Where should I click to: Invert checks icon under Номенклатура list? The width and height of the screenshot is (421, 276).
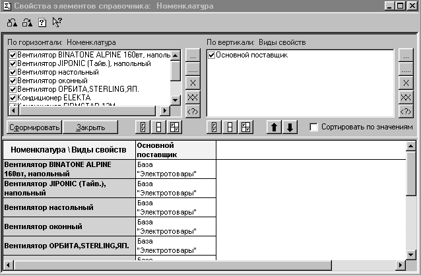174,127
